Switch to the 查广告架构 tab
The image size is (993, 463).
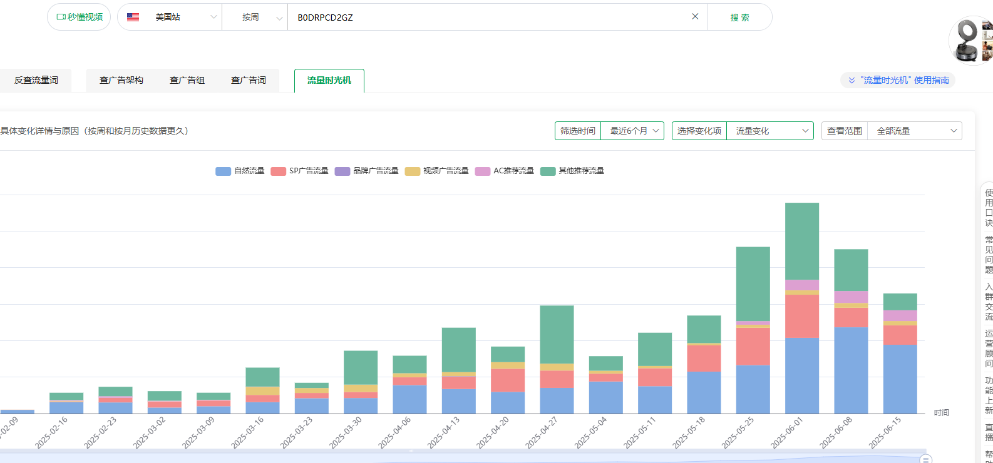click(x=121, y=80)
